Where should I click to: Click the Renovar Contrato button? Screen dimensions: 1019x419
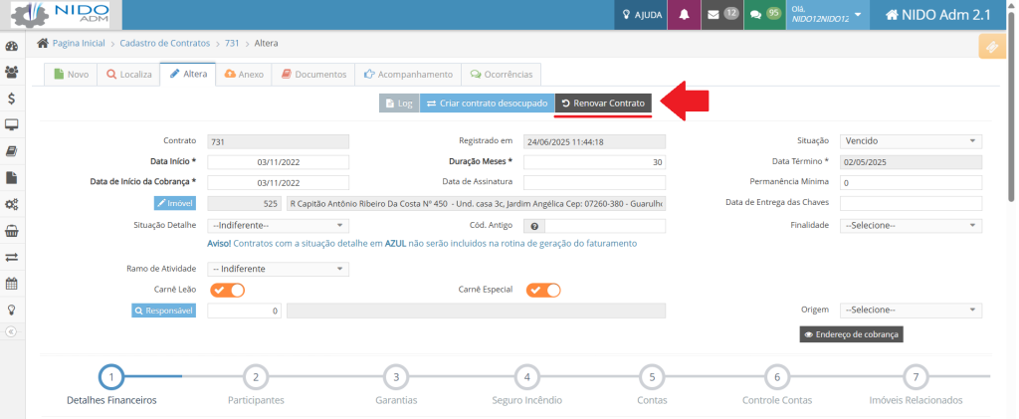(x=603, y=104)
